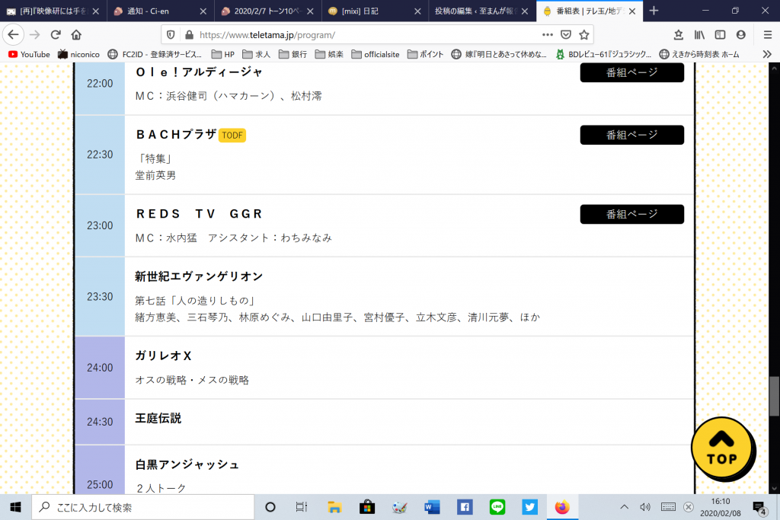The height and width of the screenshot is (520, 780).
Task: Expand the ポイント bookmarks folder
Action: [425, 54]
